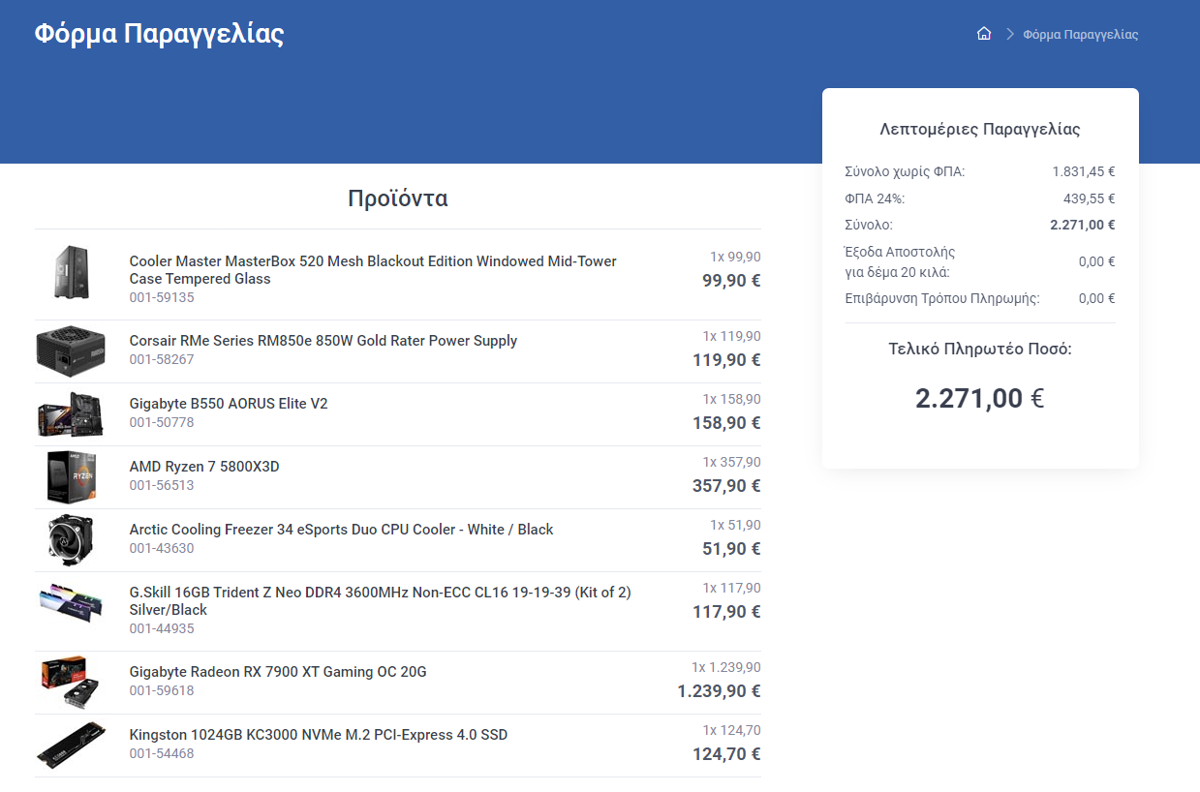Click the bold 124,70 € SSD price
1200x792 pixels.
726,754
